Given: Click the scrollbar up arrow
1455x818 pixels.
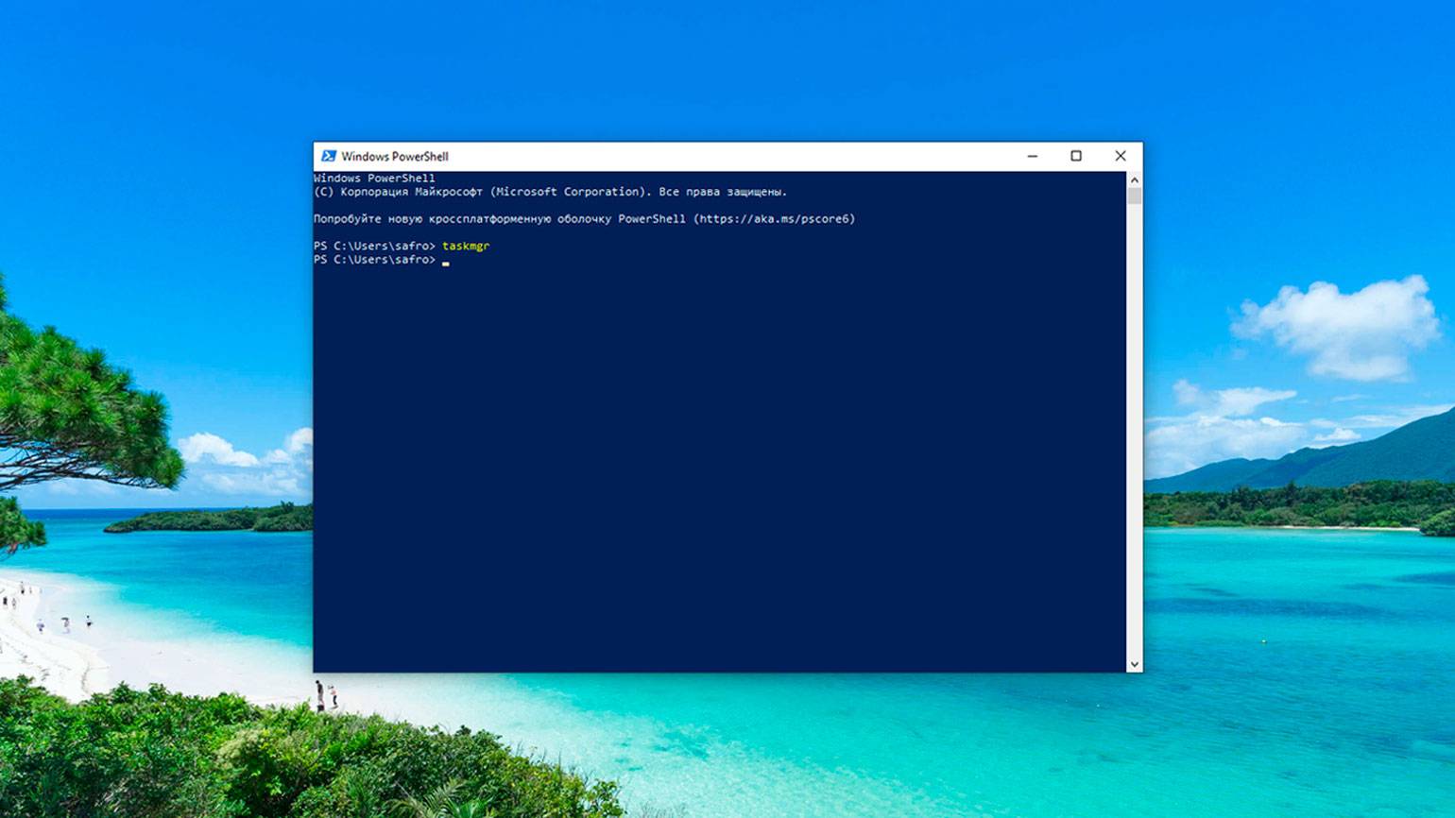Looking at the screenshot, I should click(x=1134, y=179).
